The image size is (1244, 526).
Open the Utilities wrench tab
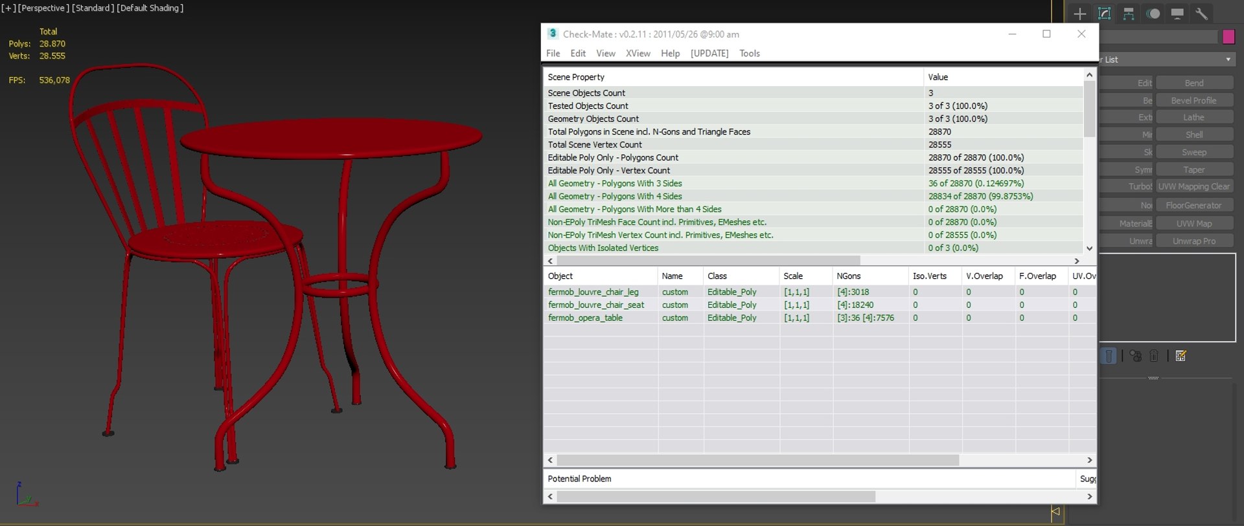coord(1201,14)
